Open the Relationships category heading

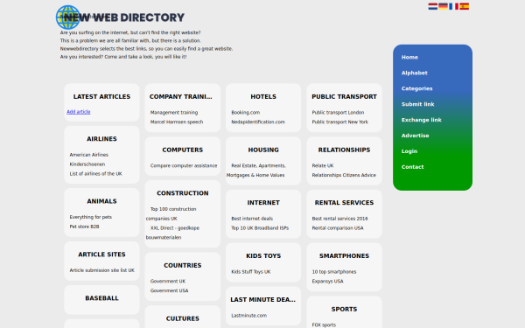pos(344,150)
